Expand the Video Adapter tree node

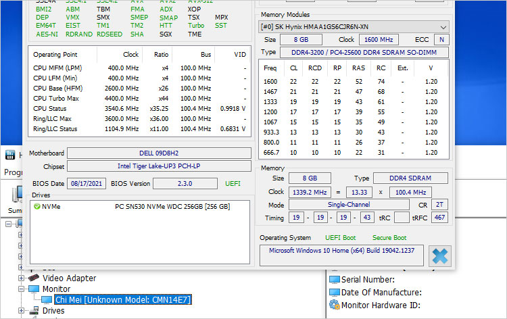click(x=21, y=278)
